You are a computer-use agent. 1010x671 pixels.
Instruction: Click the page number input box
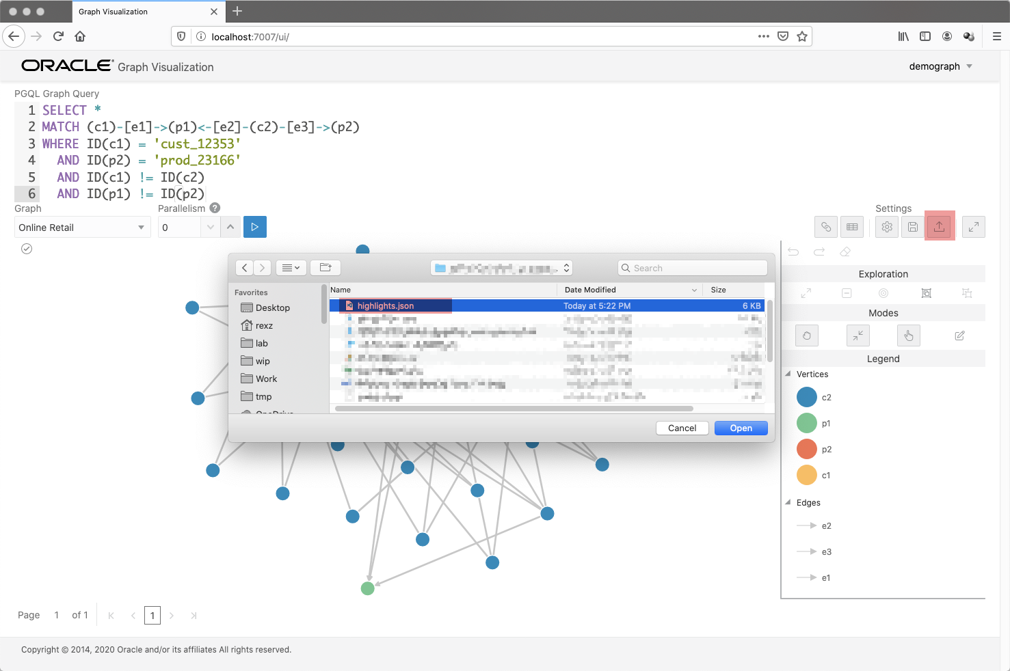pyautogui.click(x=152, y=616)
